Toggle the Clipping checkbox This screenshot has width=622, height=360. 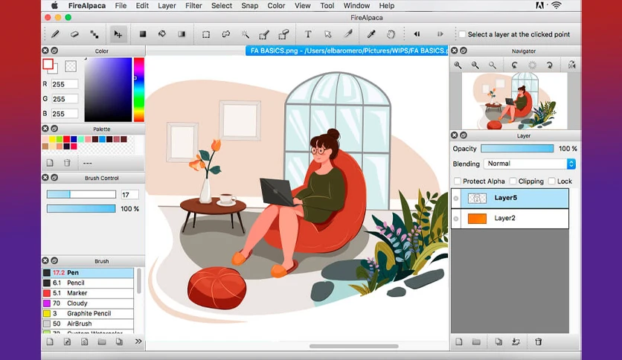513,181
